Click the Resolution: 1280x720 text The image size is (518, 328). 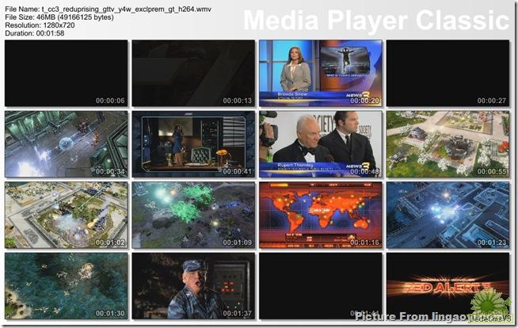coord(40,25)
